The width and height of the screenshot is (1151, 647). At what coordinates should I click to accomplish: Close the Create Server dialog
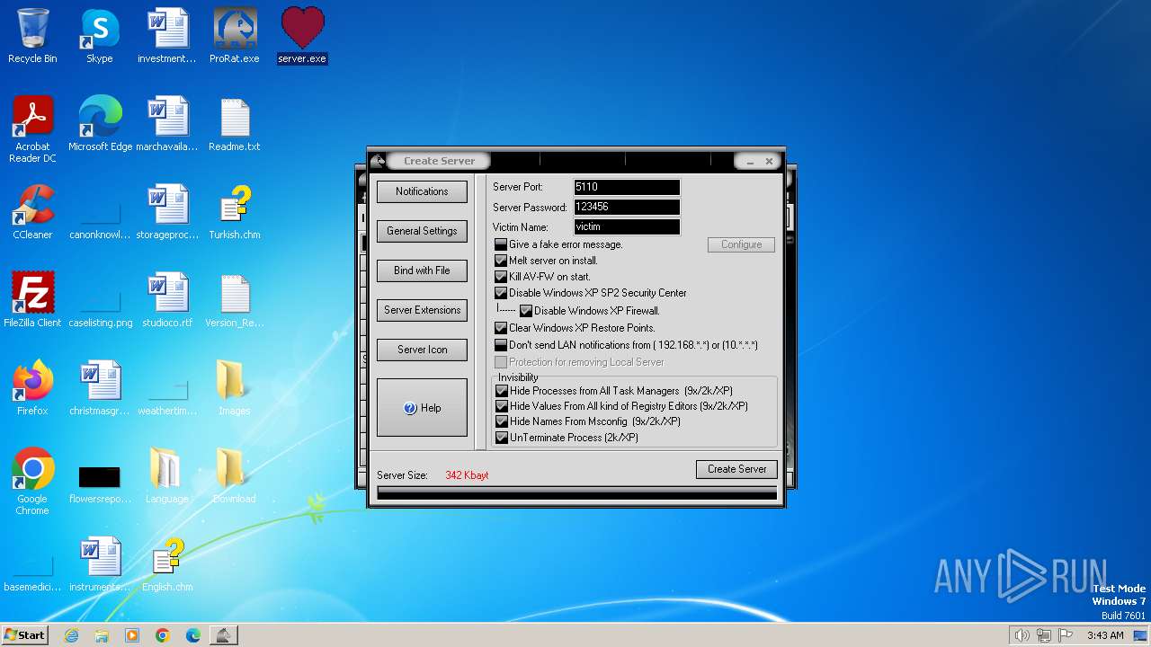click(x=769, y=161)
